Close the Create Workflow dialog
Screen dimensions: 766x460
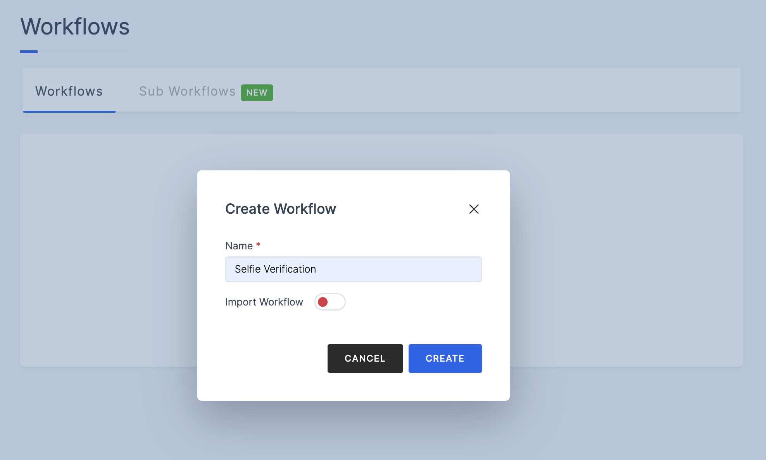474,209
